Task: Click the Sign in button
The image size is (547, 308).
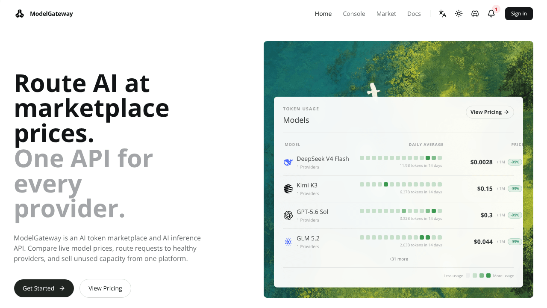Action: point(519,14)
